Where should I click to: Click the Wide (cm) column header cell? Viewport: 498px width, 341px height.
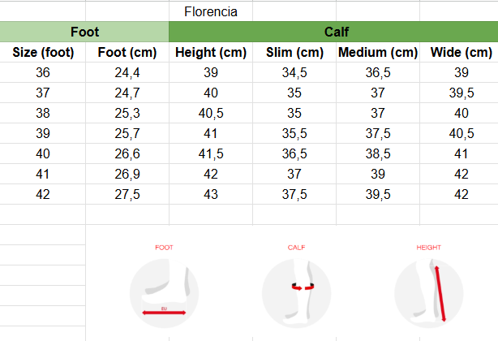pyautogui.click(x=461, y=53)
